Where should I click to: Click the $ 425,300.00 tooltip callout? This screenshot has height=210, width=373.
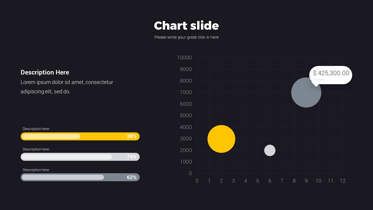click(331, 73)
